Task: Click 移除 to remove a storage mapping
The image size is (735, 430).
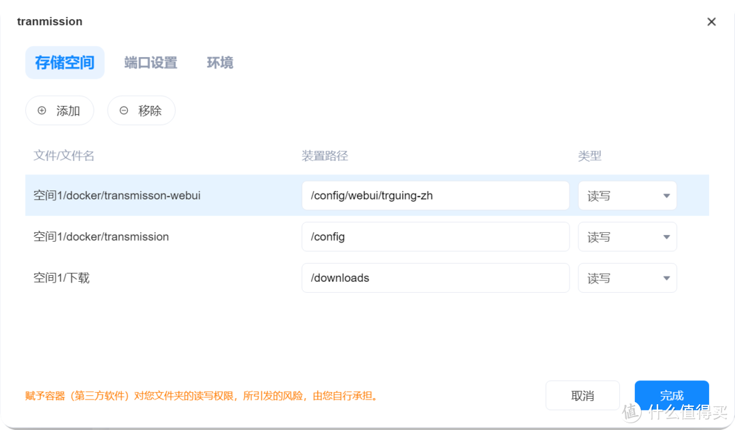Action: click(x=141, y=110)
